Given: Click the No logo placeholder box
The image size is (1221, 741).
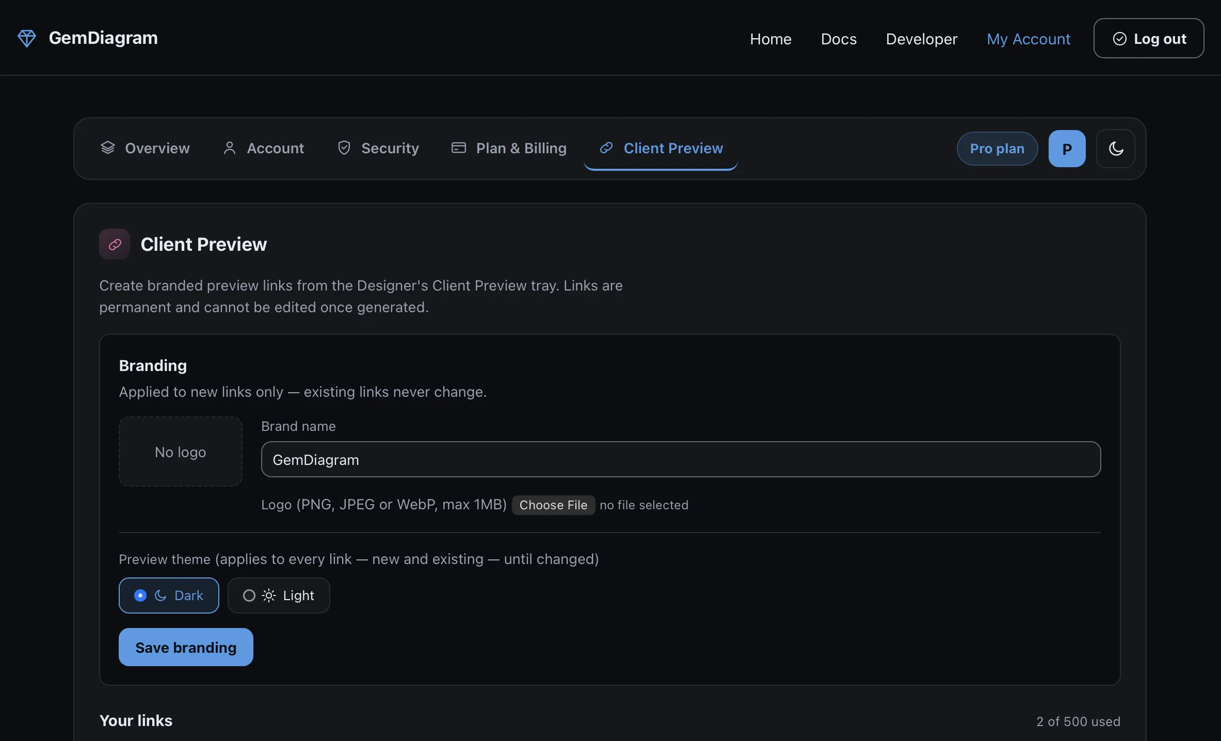Looking at the screenshot, I should click(x=181, y=452).
